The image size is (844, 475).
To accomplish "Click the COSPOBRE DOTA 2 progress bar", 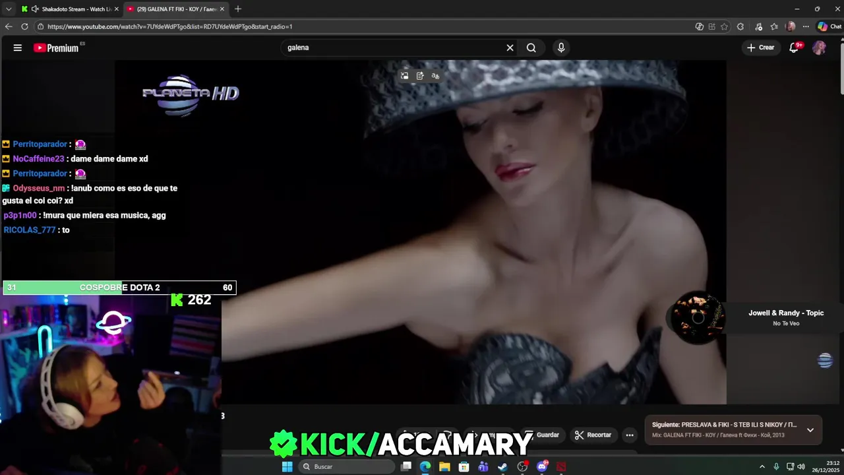I will click(119, 288).
